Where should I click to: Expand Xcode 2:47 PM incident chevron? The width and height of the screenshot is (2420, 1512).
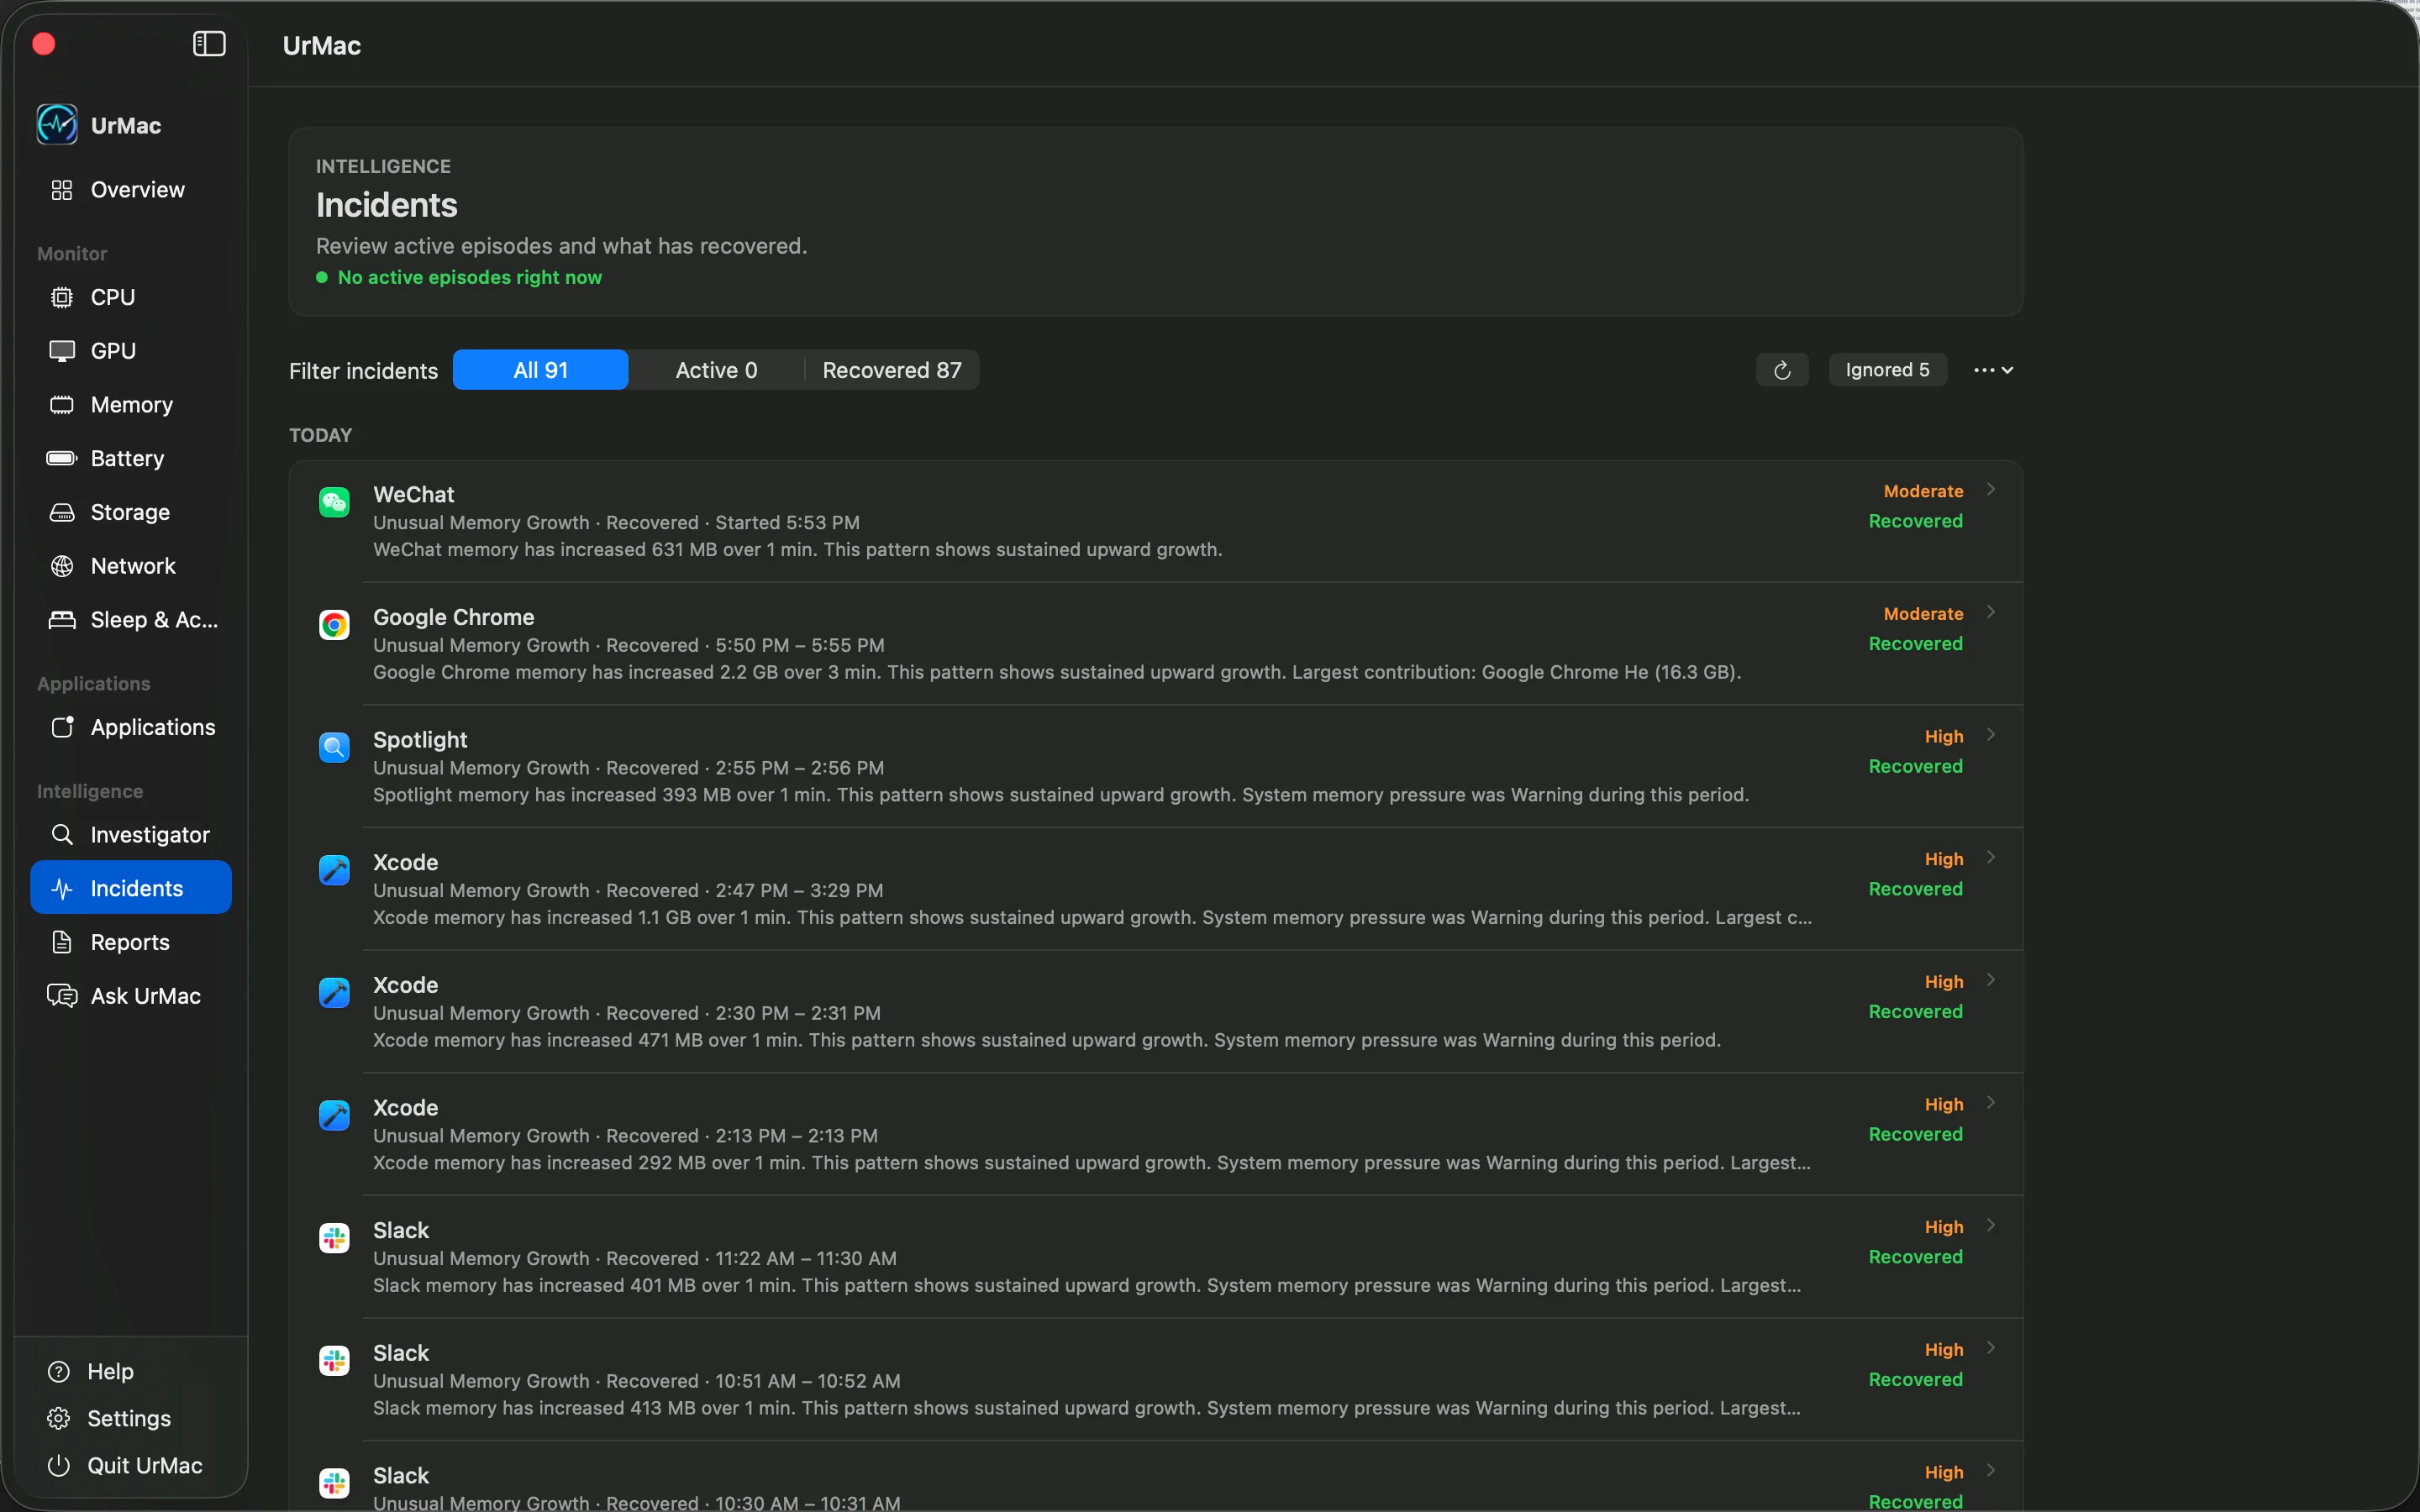(x=1991, y=857)
